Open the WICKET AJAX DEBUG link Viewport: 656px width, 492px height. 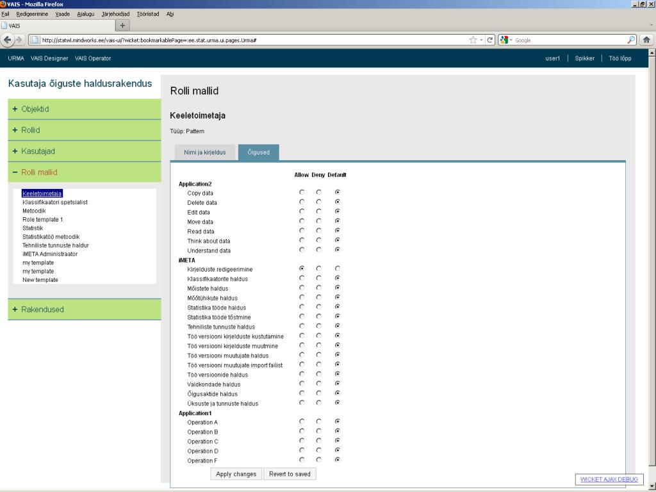coord(609,479)
